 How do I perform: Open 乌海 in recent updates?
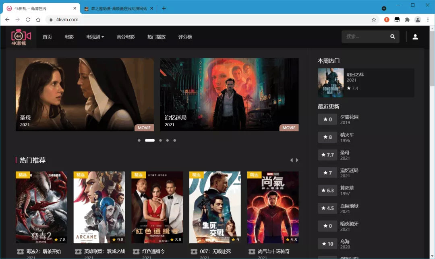[345, 242]
